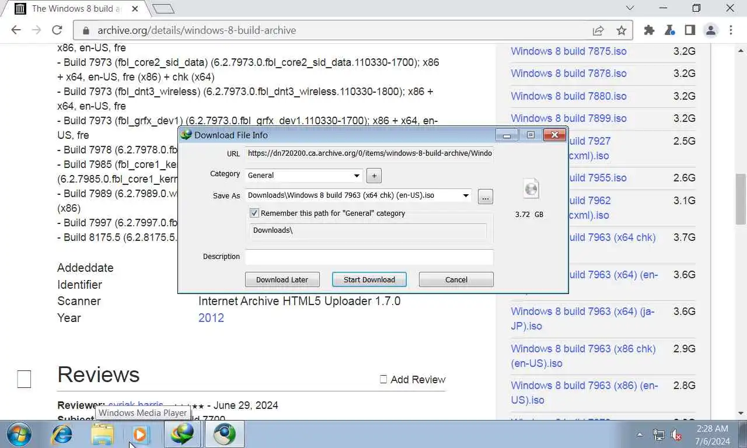This screenshot has height=448, width=747.
Task: Open Windows 8 build 7880.iso link
Action: click(568, 96)
